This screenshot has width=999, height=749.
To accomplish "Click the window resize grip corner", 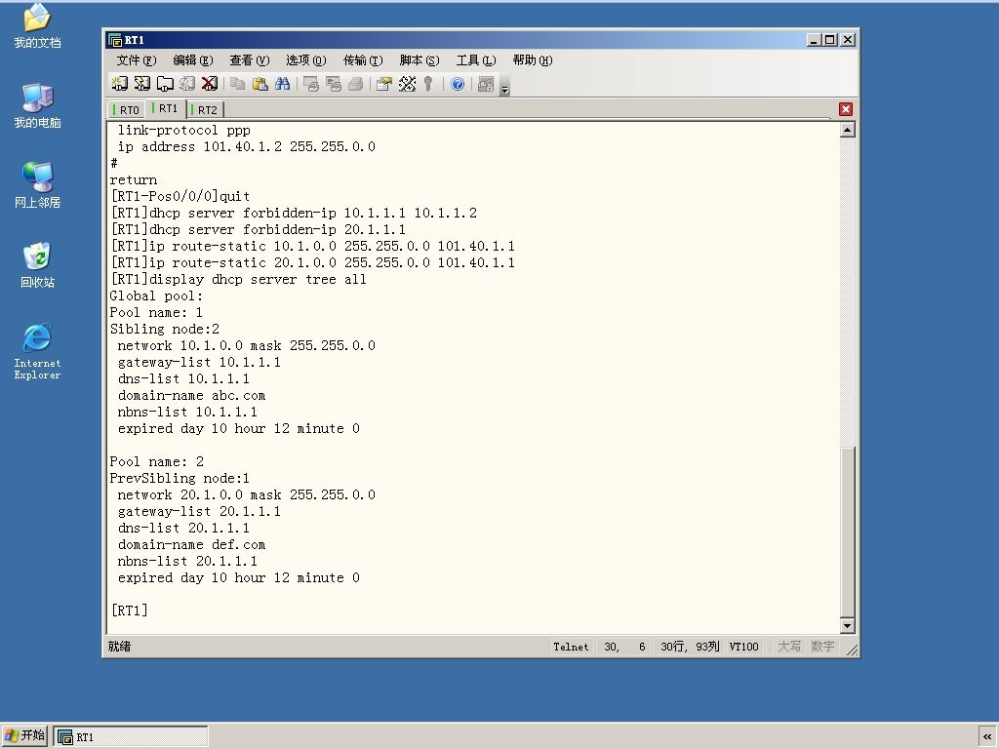I will 851,649.
